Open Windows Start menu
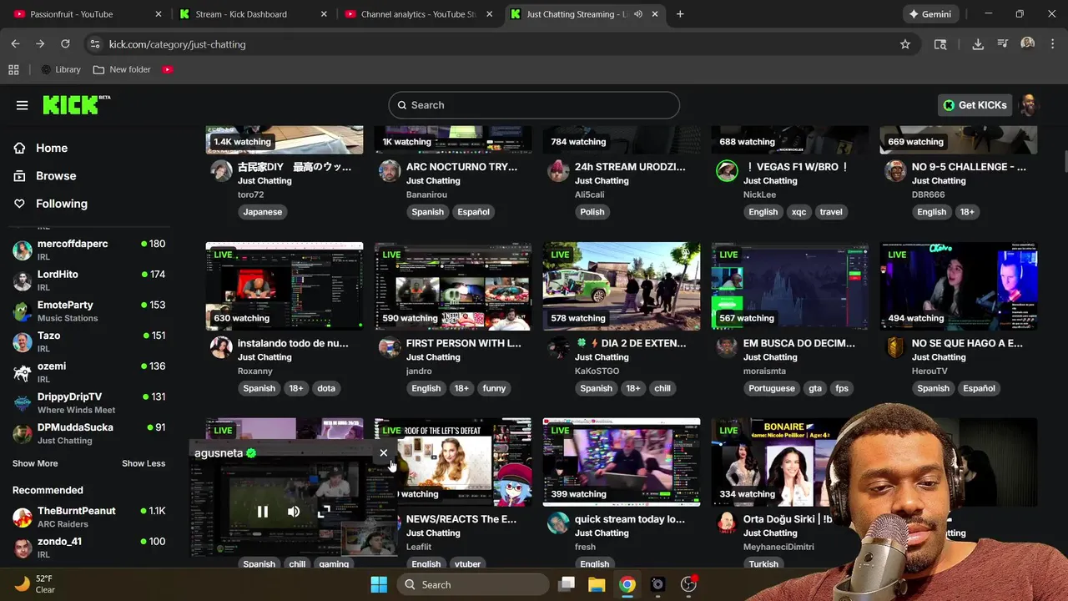Viewport: 1068px width, 601px height. pos(379,584)
